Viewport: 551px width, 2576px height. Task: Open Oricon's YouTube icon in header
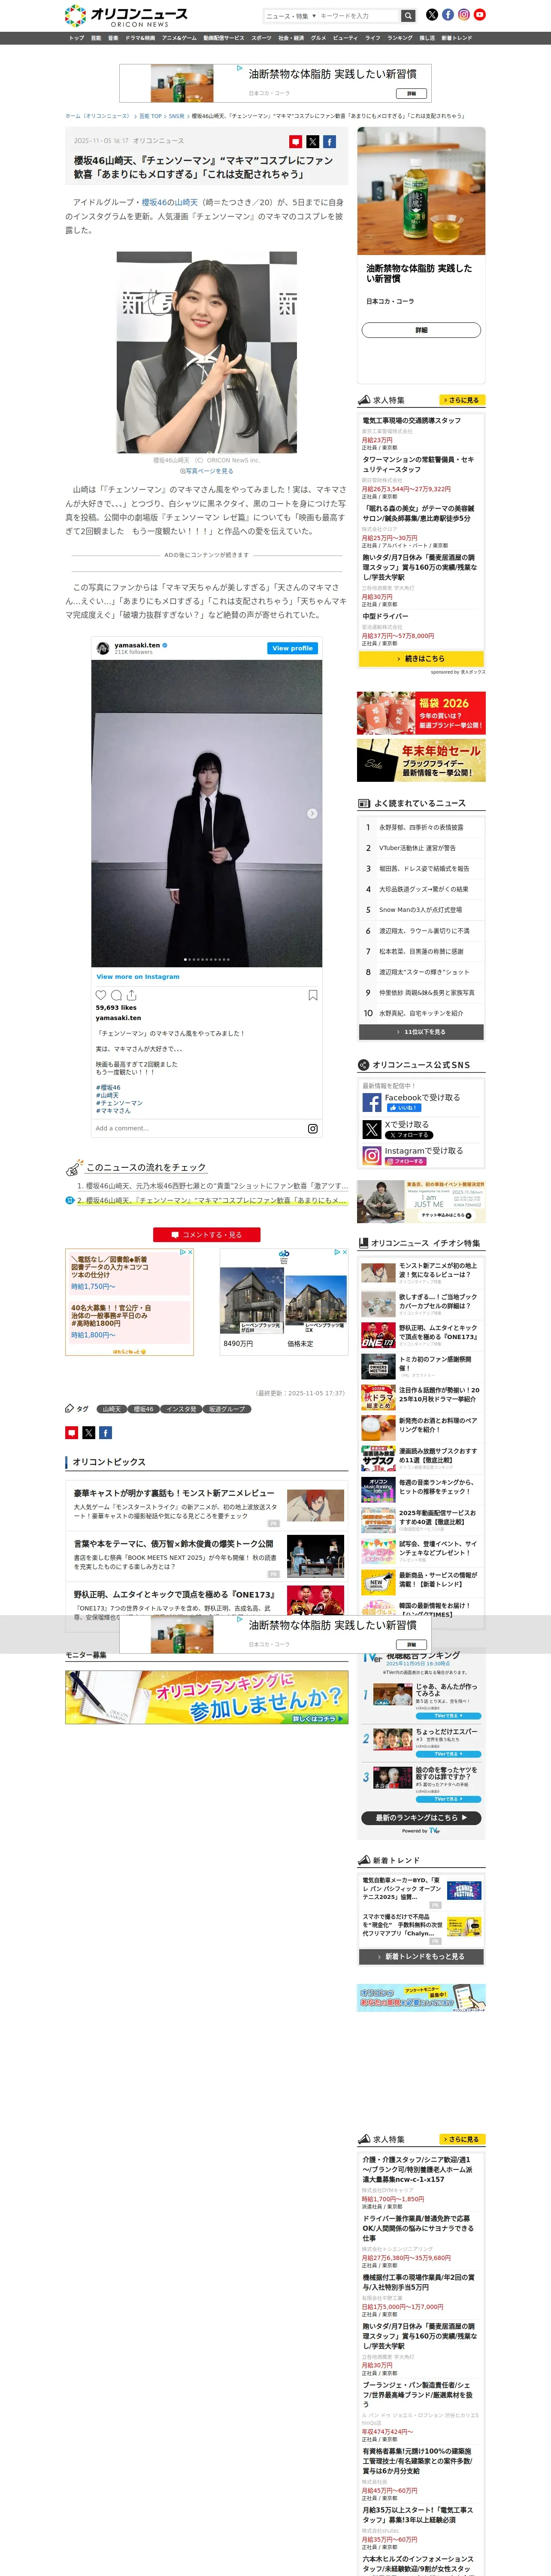pyautogui.click(x=480, y=15)
